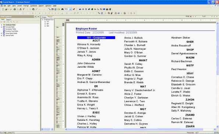Click the Records: 107 status bar entry
Image resolution: width=219 pixels, height=134 pixels.
192,133
